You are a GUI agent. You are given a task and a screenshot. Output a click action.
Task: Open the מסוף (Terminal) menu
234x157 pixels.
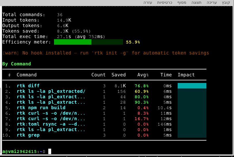[182, 3]
